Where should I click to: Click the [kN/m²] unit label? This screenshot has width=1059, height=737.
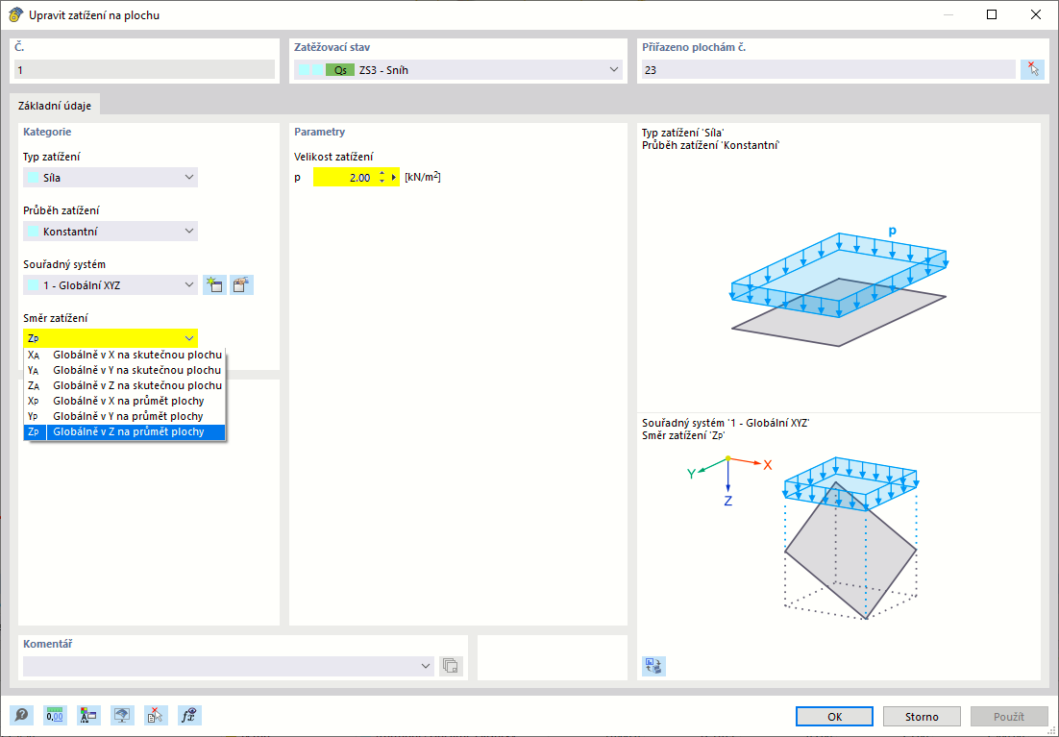point(423,178)
